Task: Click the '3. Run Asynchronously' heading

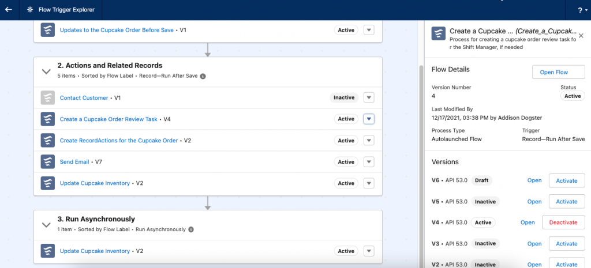Action: [96, 219]
